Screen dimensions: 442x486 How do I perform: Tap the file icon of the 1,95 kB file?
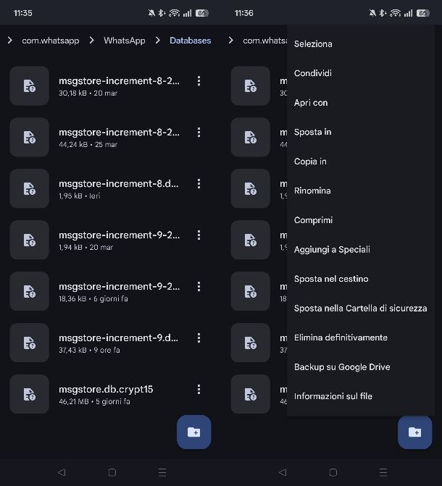[x=30, y=188]
